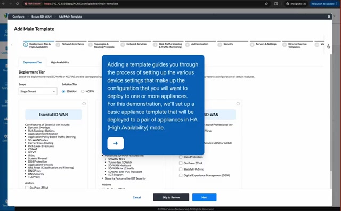This screenshot has width=341, height=211.
Task: Bookmark the page with the star icon
Action: (266, 4)
